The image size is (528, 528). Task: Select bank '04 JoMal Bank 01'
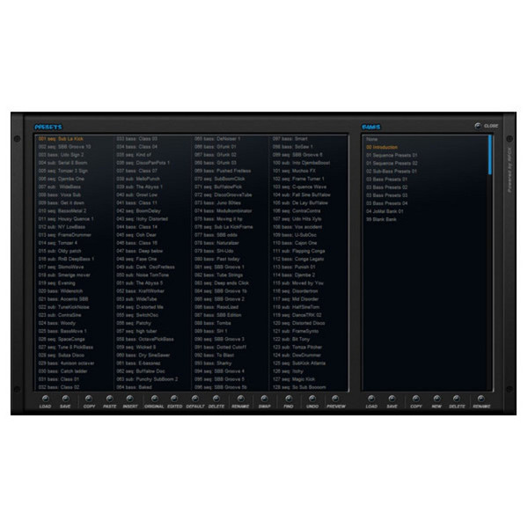(385, 211)
